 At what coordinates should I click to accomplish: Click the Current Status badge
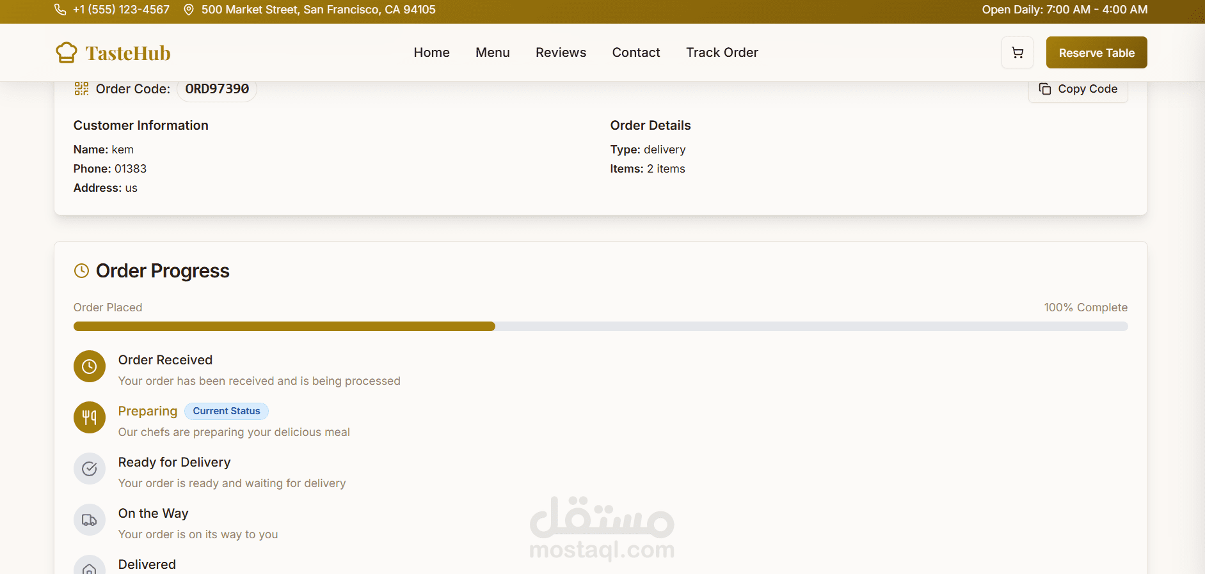(227, 411)
